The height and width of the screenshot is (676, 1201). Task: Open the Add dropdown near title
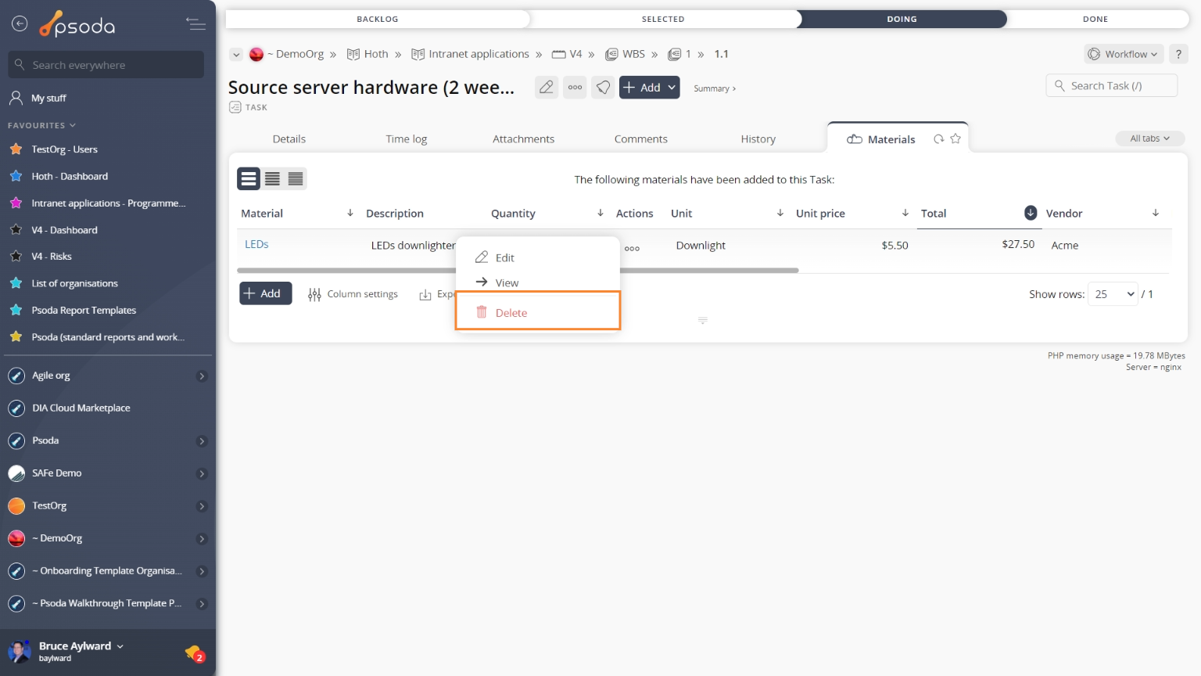point(672,87)
